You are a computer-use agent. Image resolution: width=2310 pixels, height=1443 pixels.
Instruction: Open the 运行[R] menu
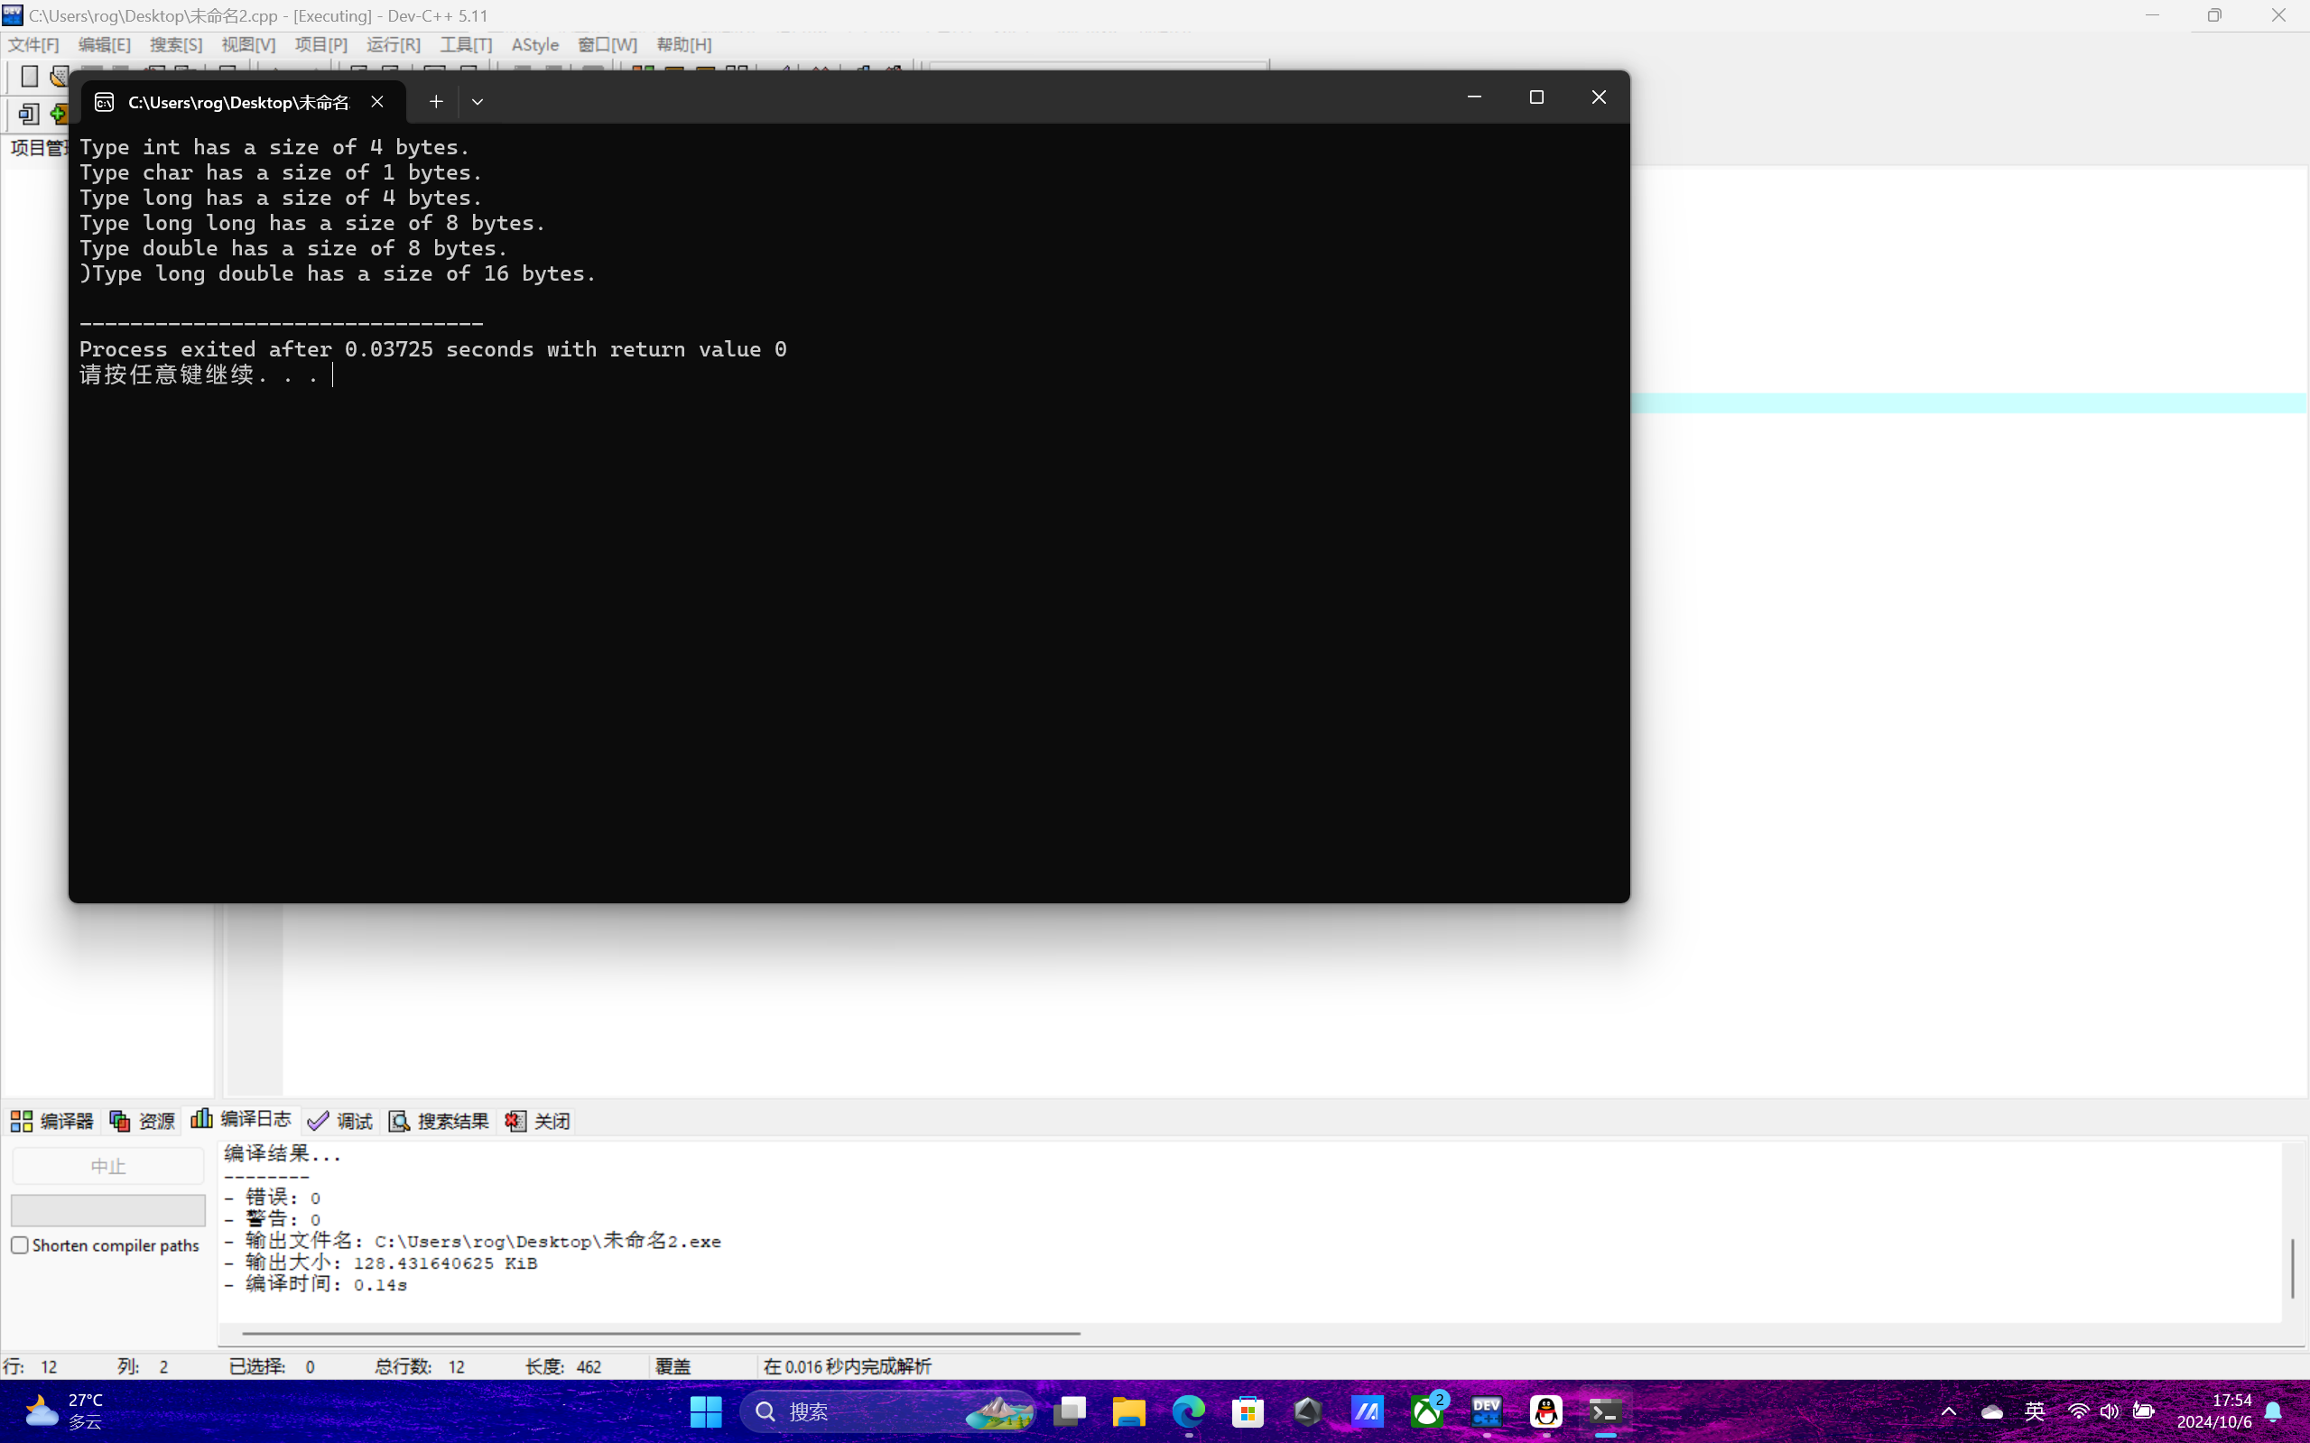pos(394,45)
